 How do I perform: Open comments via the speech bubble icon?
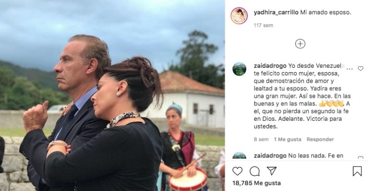click(x=254, y=171)
